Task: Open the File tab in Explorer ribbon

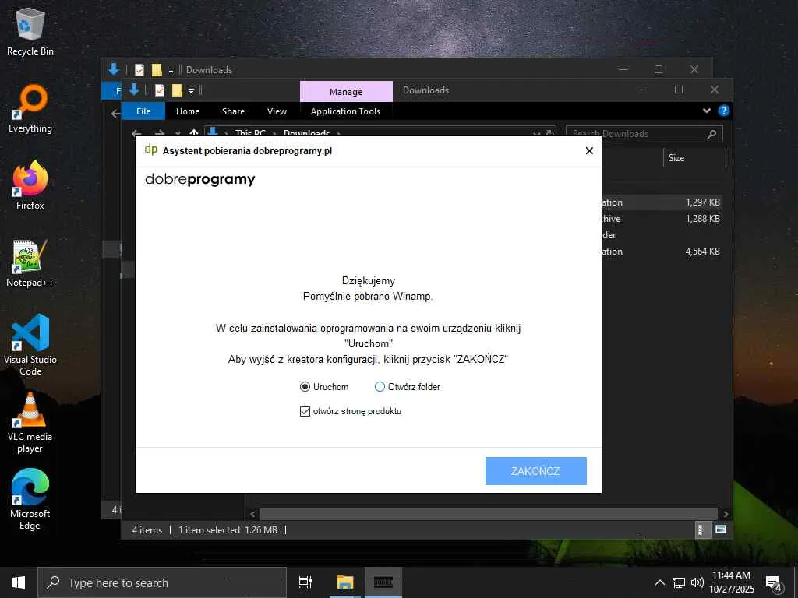Action: (143, 111)
